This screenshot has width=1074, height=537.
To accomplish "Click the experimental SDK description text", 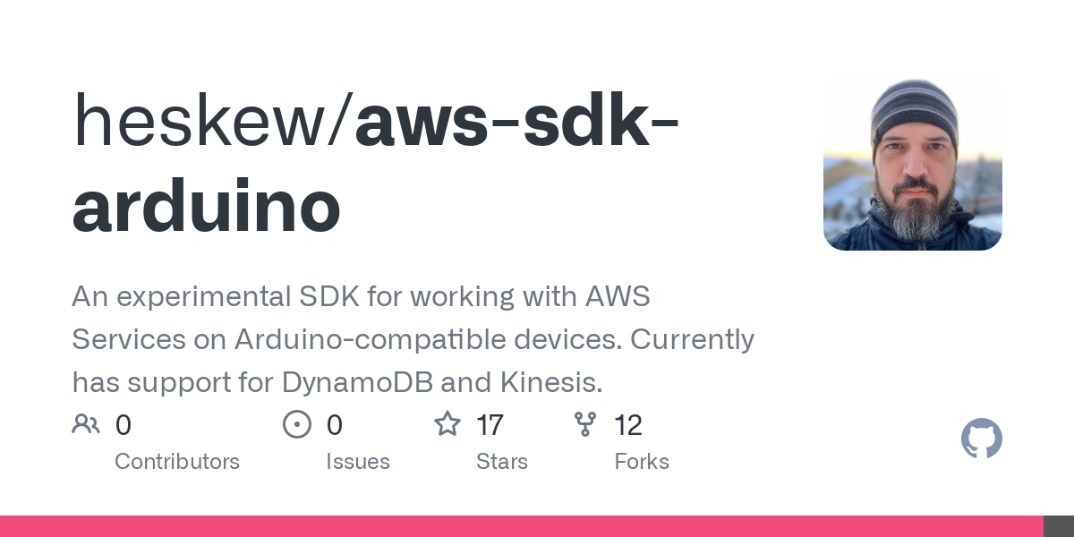I will pos(413,339).
